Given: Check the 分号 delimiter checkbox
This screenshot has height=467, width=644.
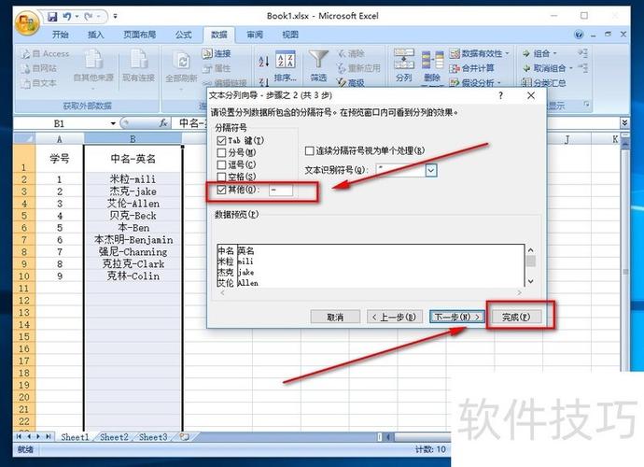Looking at the screenshot, I should pyautogui.click(x=221, y=153).
